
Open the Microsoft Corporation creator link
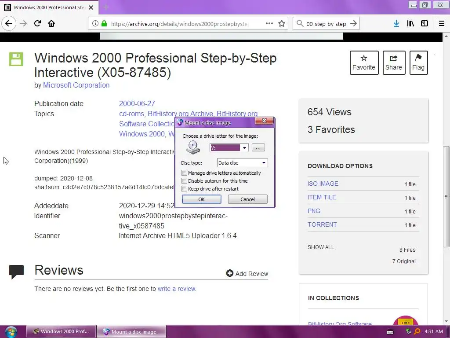tap(76, 85)
